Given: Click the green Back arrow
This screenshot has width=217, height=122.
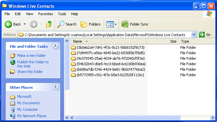Looking at the screenshot, I should click(8, 24).
